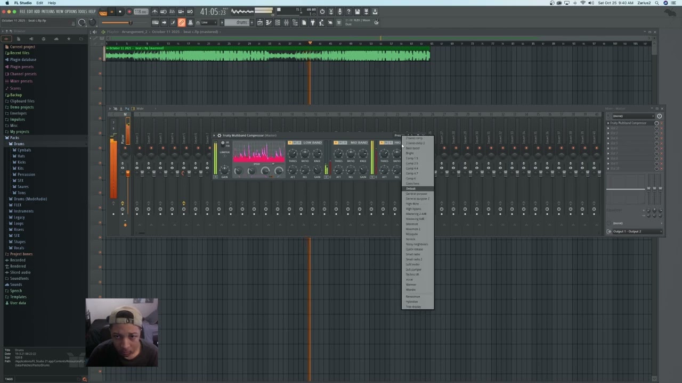Open compressor plugin options arrow menu
The image size is (682, 383).
(x=215, y=136)
